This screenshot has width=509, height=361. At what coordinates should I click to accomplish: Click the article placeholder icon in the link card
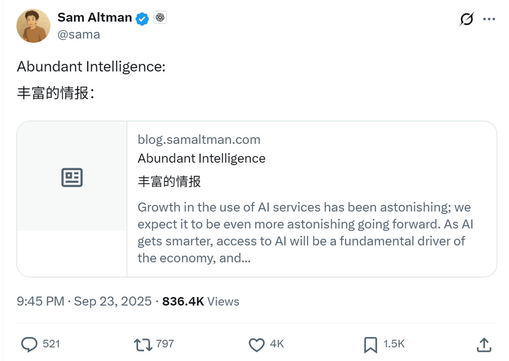pyautogui.click(x=71, y=177)
